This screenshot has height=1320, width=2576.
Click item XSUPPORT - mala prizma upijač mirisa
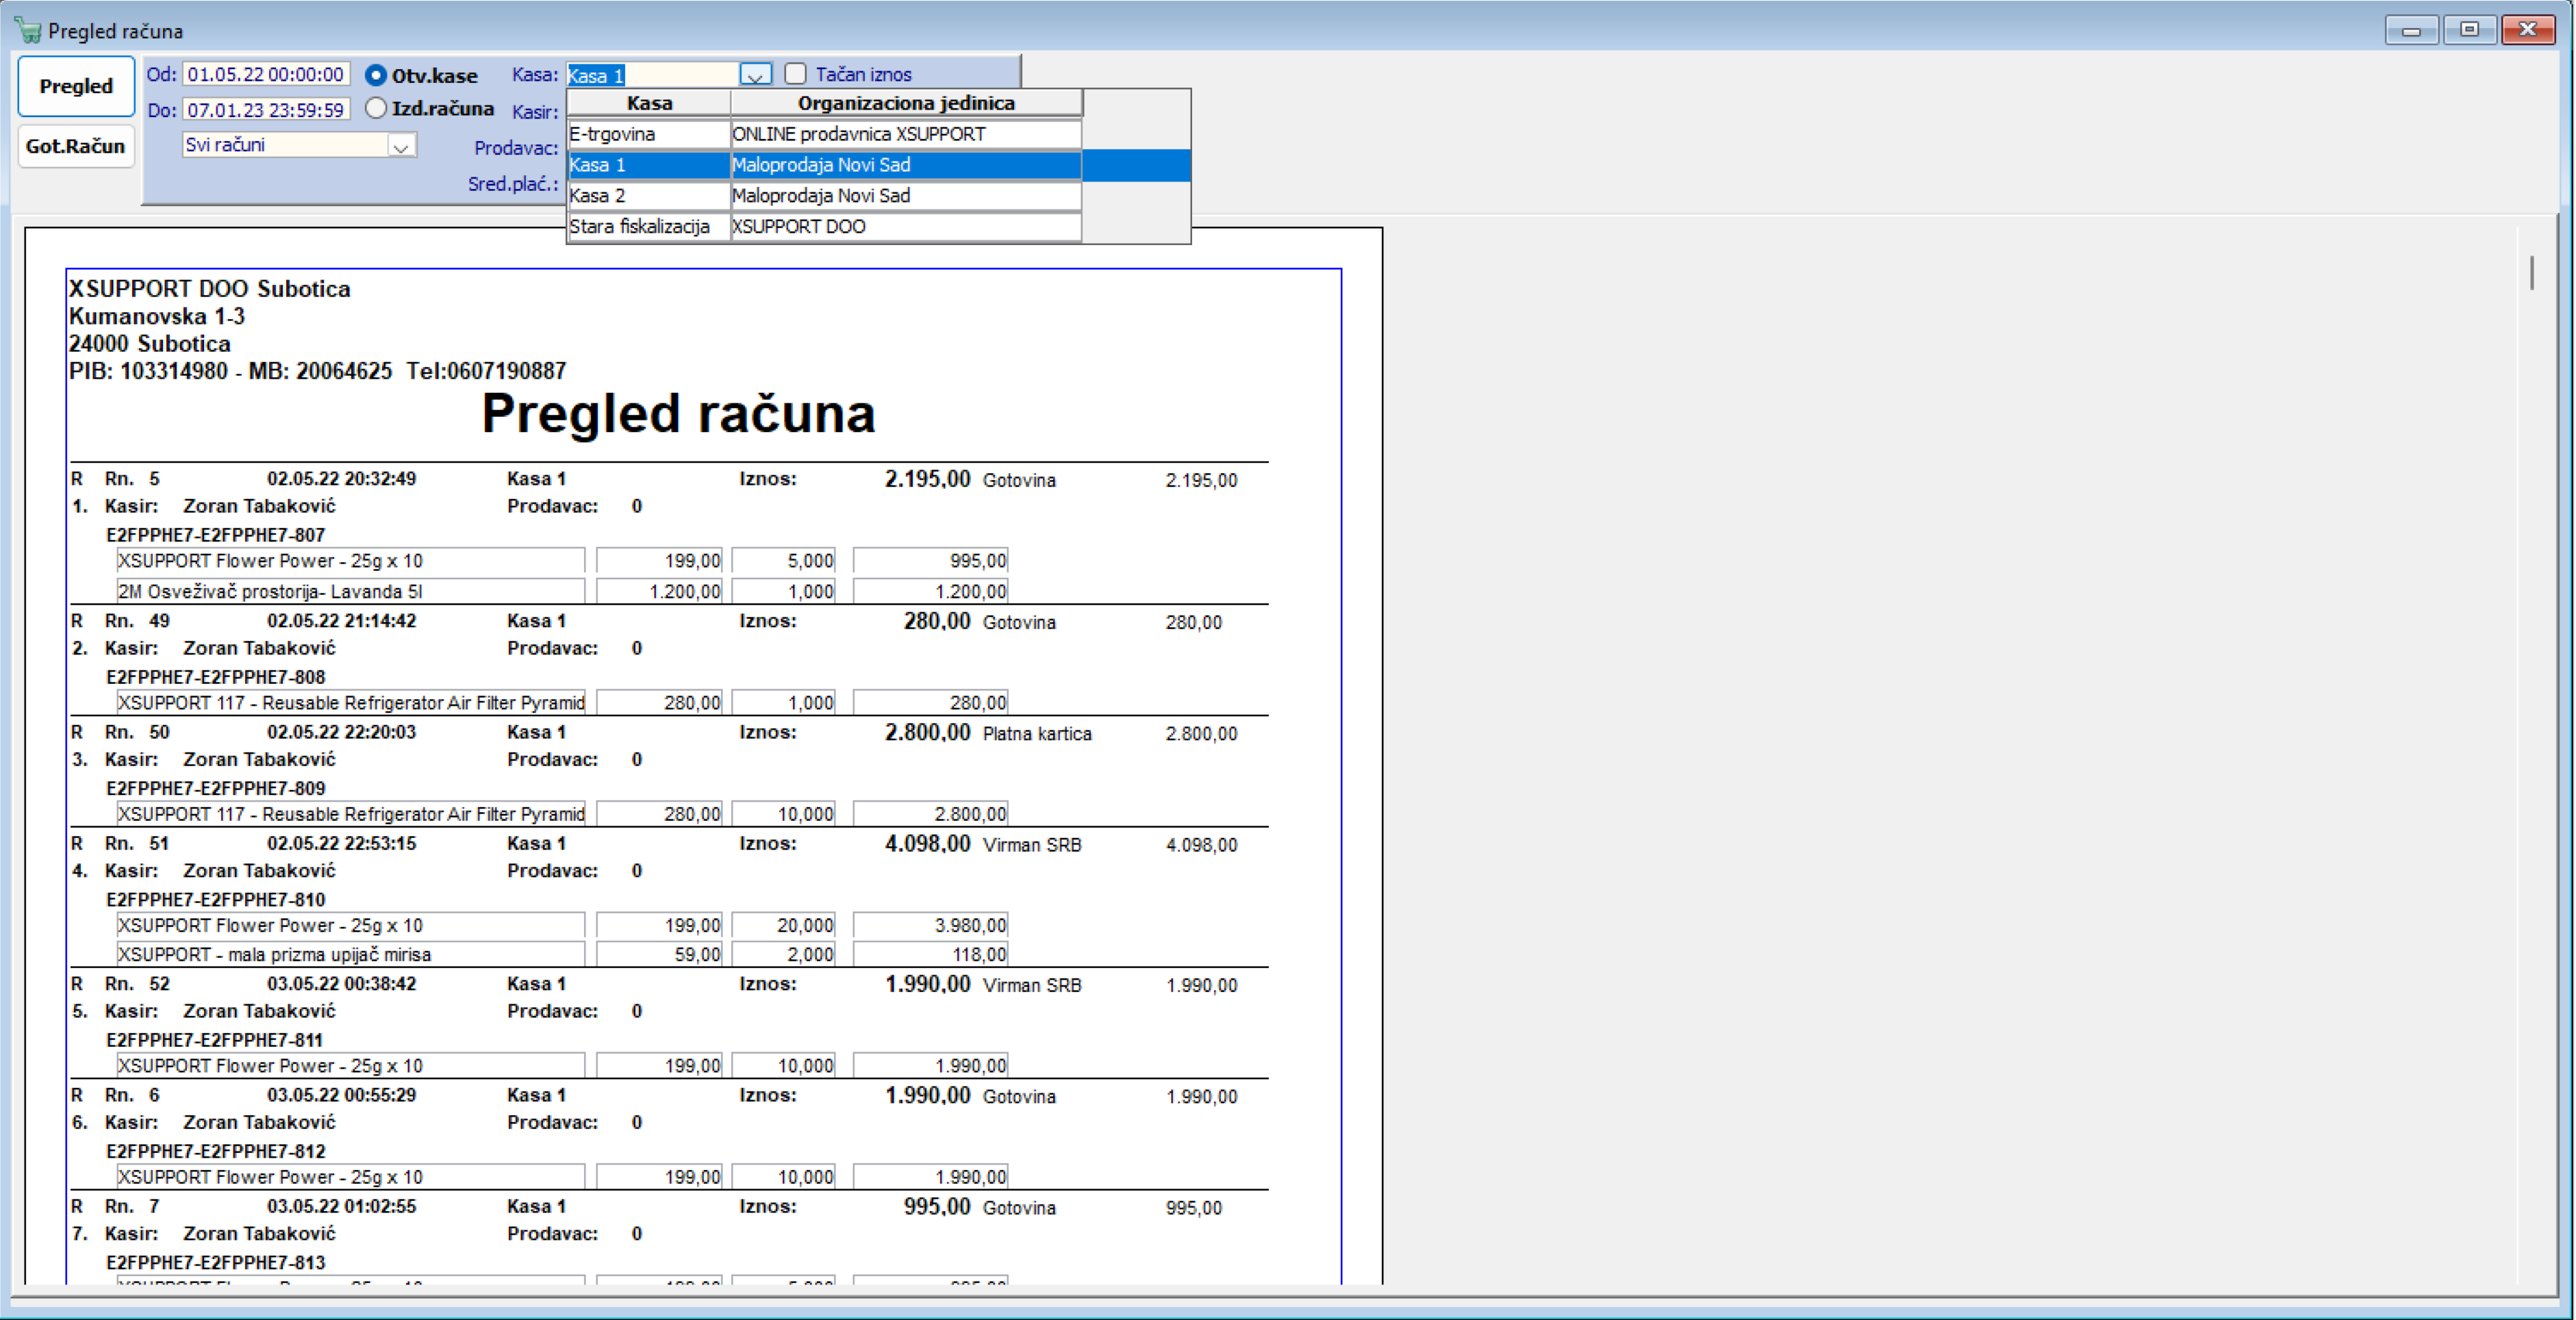pos(350,954)
